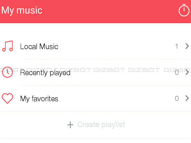This screenshot has width=191, height=143.
Task: Click the My favorites heart icon
Action: (7, 99)
